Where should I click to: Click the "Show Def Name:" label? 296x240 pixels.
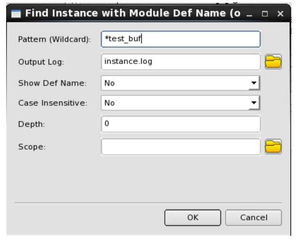pos(52,83)
